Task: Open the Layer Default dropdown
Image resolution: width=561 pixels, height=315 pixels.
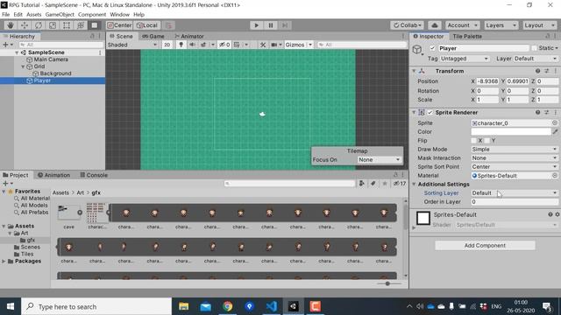Action: point(536,59)
